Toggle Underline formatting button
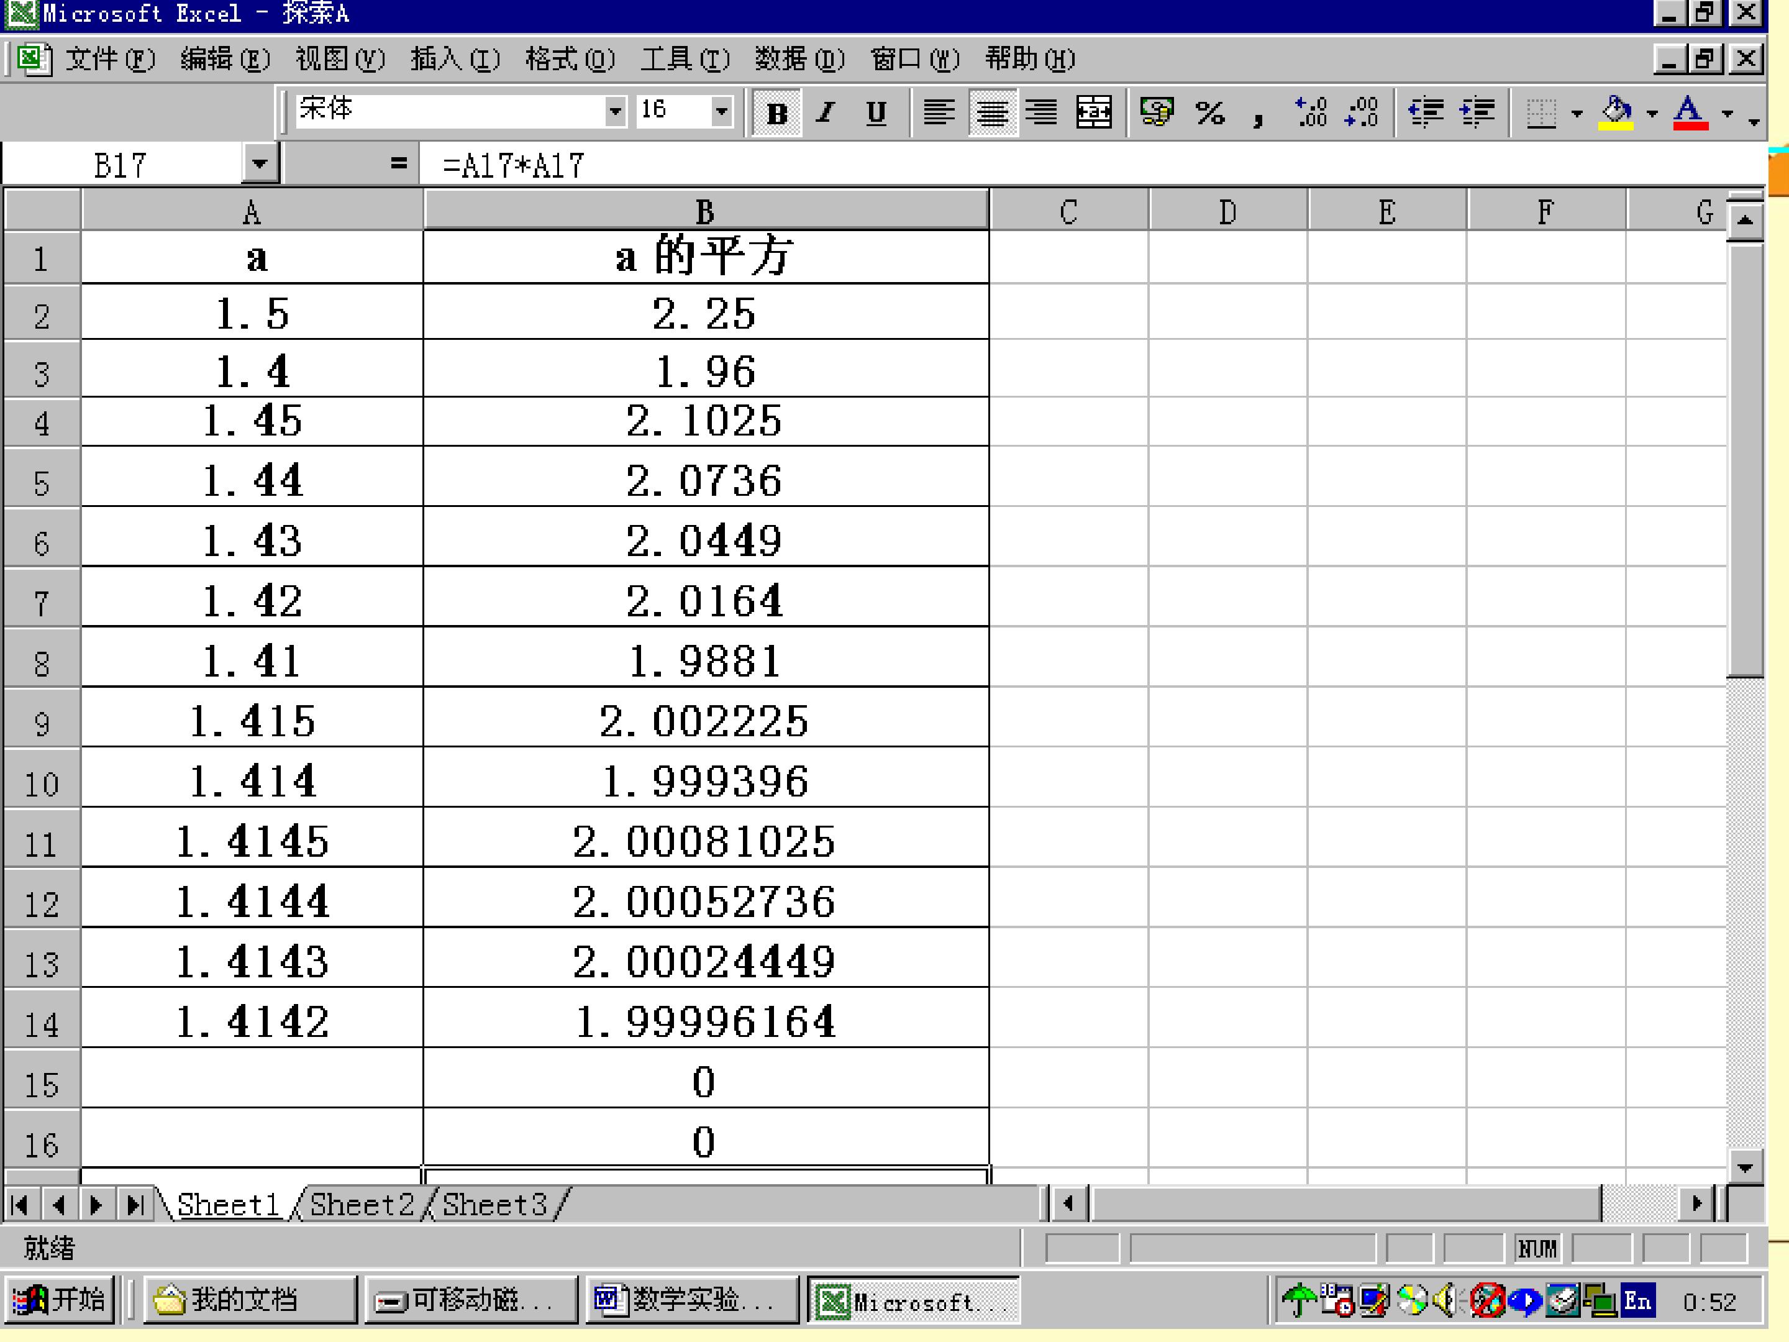1789x1342 pixels. tap(876, 112)
